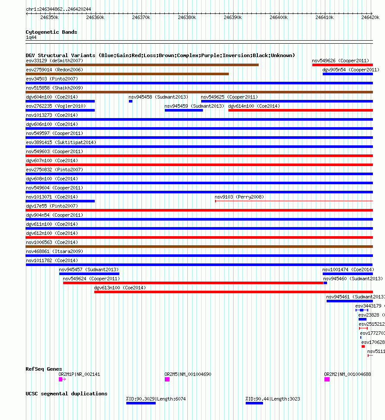Select esv2762235 (Vogler2010) label

click(56, 106)
